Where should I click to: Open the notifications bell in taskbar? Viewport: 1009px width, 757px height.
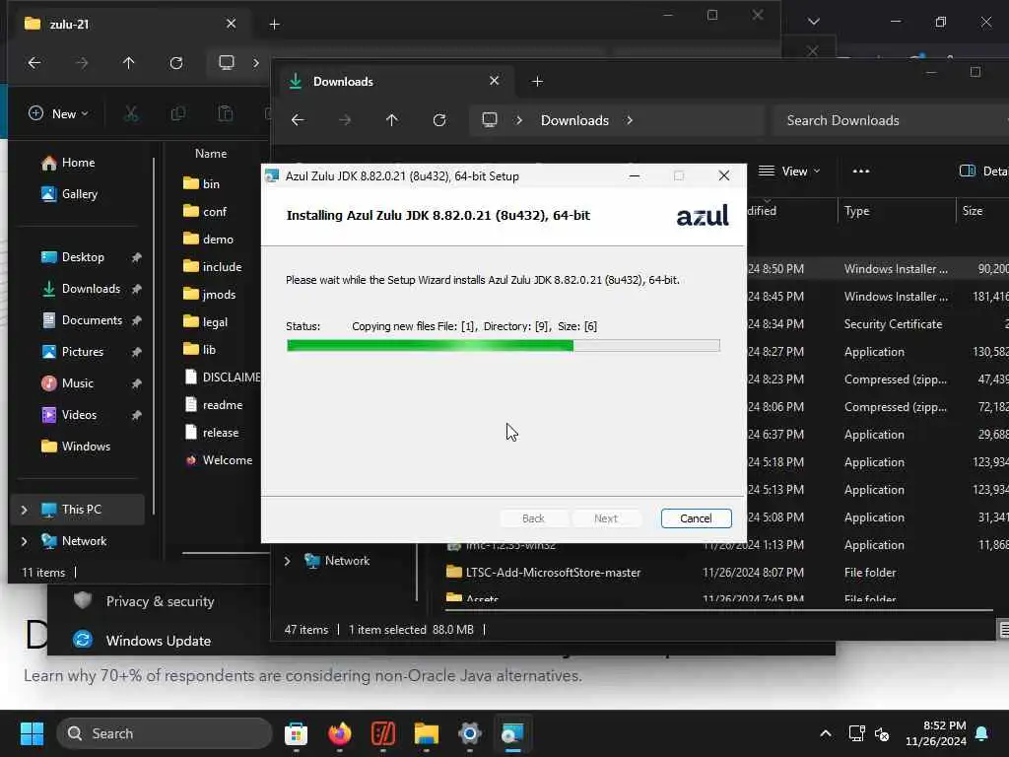pos(982,733)
